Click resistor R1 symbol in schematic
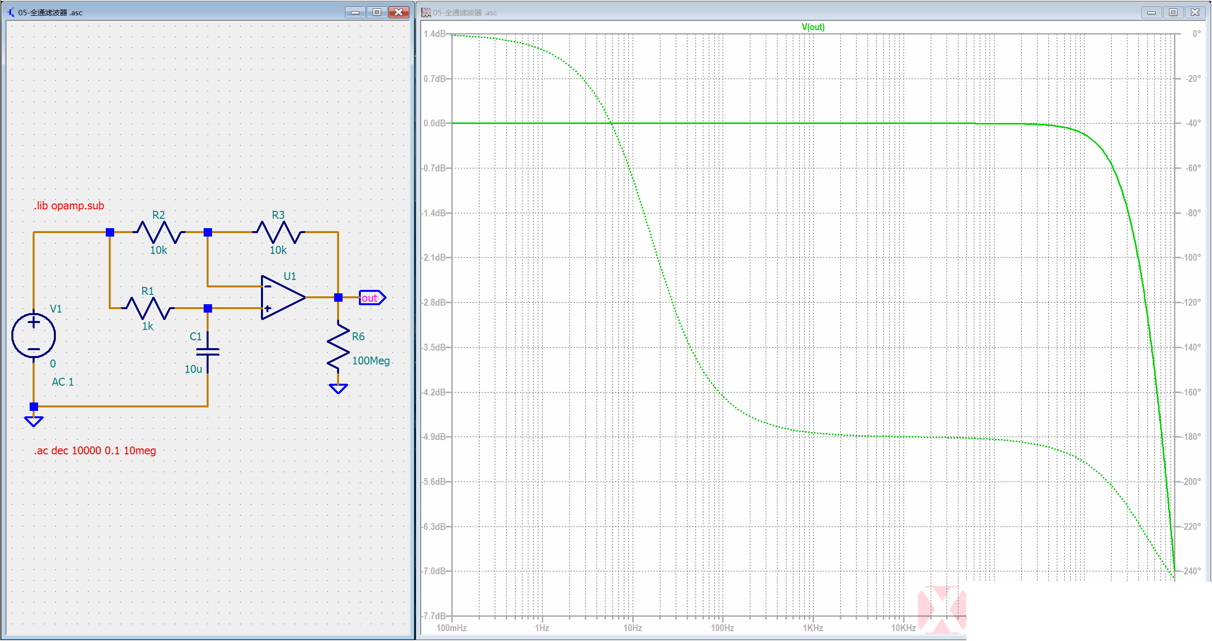This screenshot has height=641, width=1212. 148,308
